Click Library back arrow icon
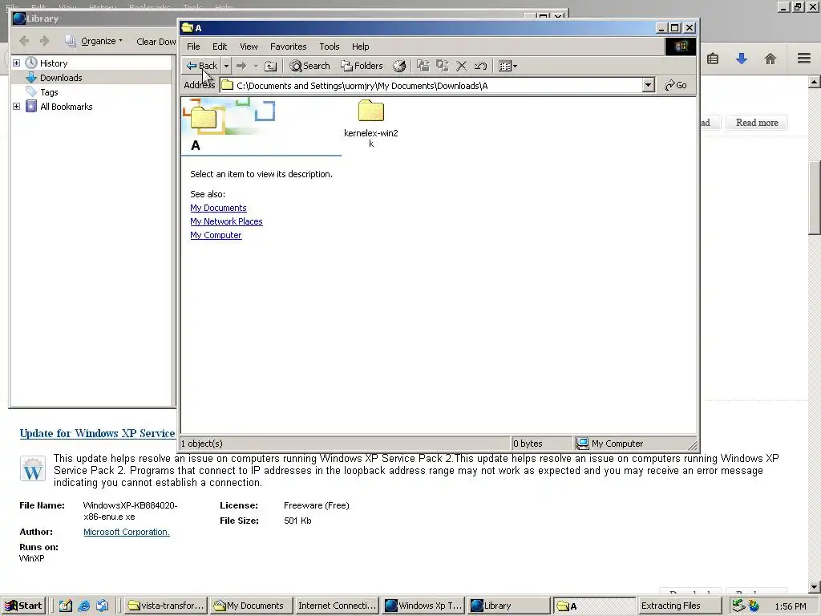The width and height of the screenshot is (821, 616). click(24, 41)
